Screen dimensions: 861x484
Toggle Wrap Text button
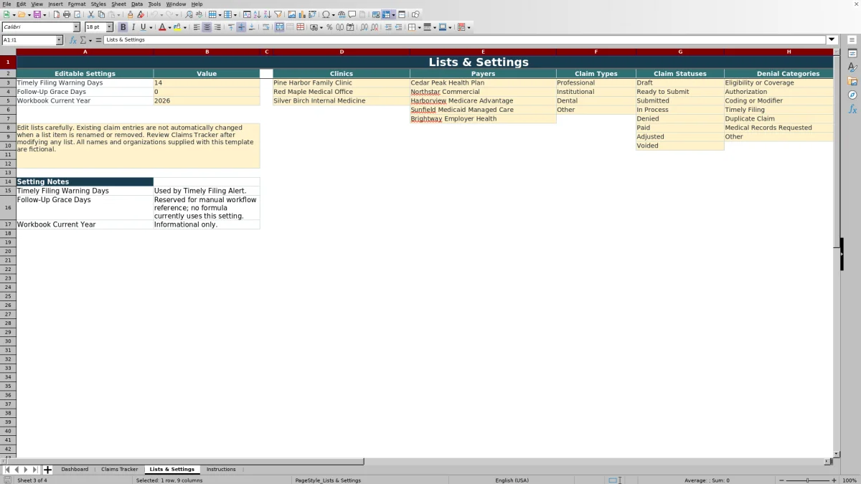tap(265, 27)
